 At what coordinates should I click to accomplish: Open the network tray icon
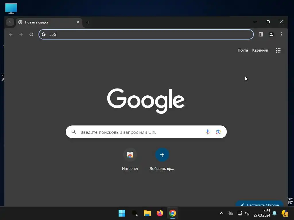240,213
